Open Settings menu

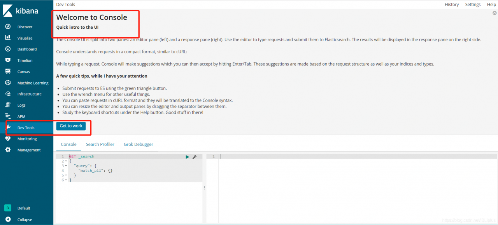tap(473, 5)
